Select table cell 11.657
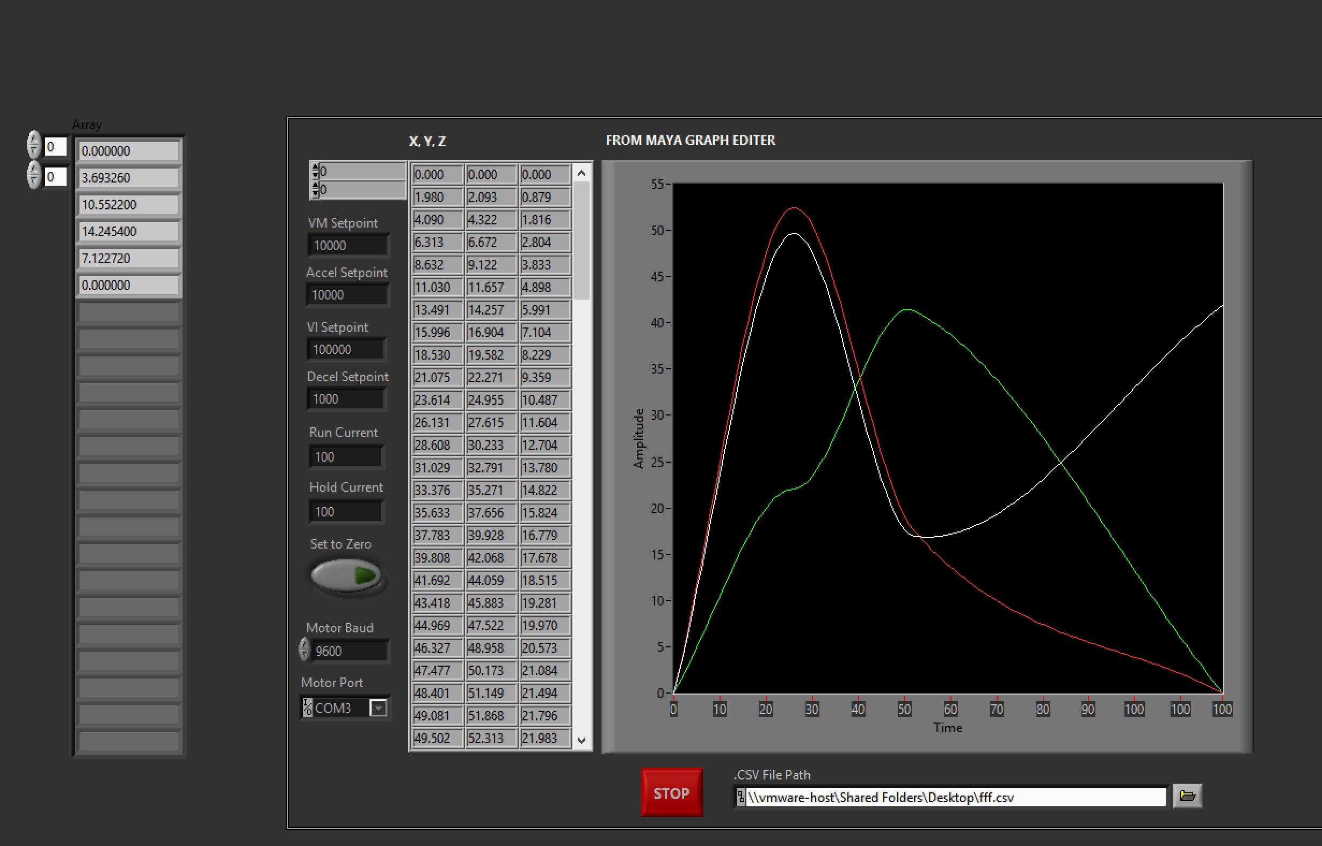This screenshot has height=846, width=1322. (491, 287)
